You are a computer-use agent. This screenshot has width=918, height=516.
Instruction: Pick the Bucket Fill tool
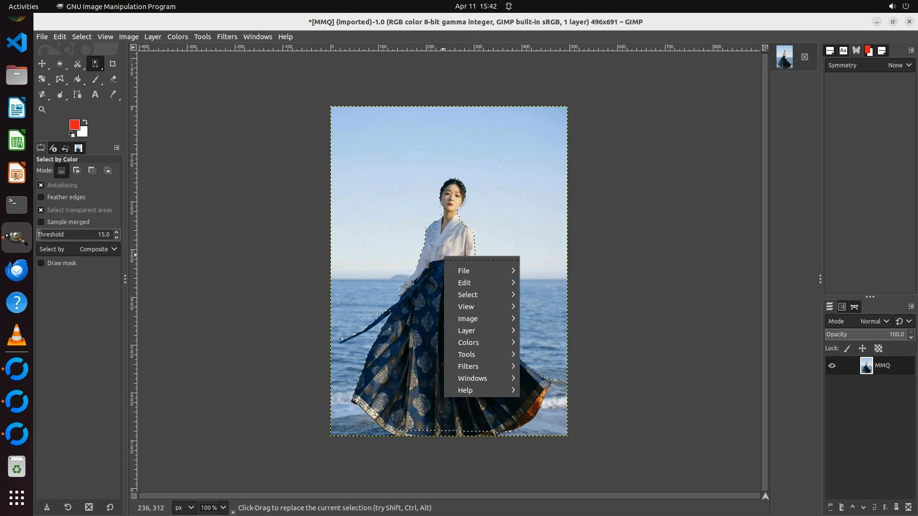click(77, 79)
